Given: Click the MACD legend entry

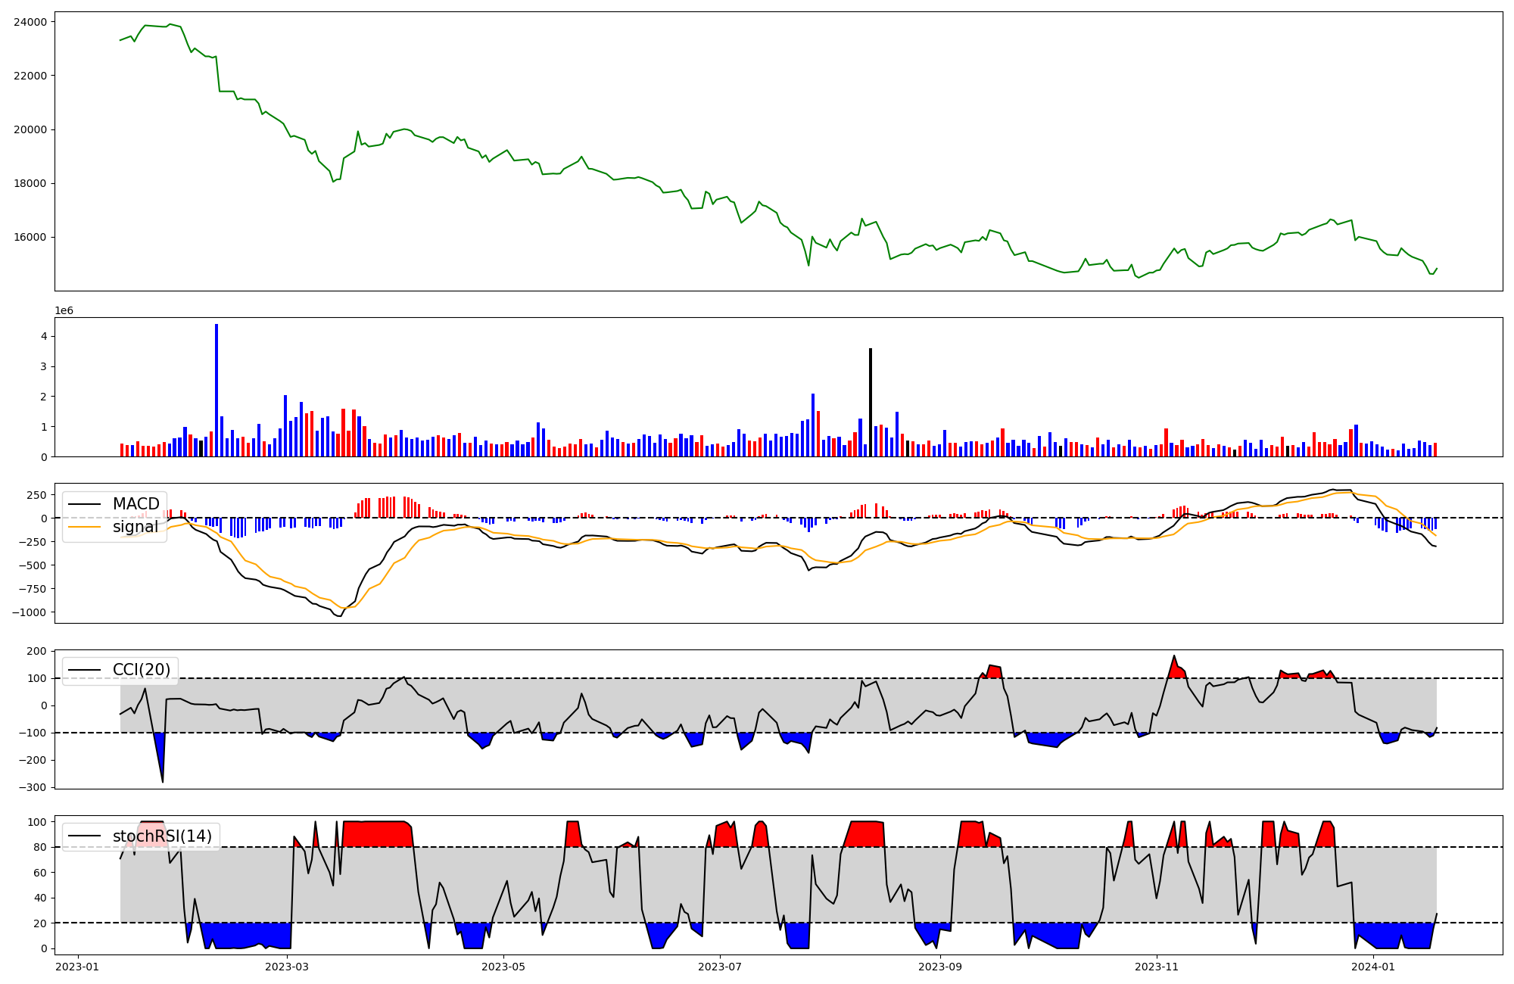Looking at the screenshot, I should tap(136, 504).
